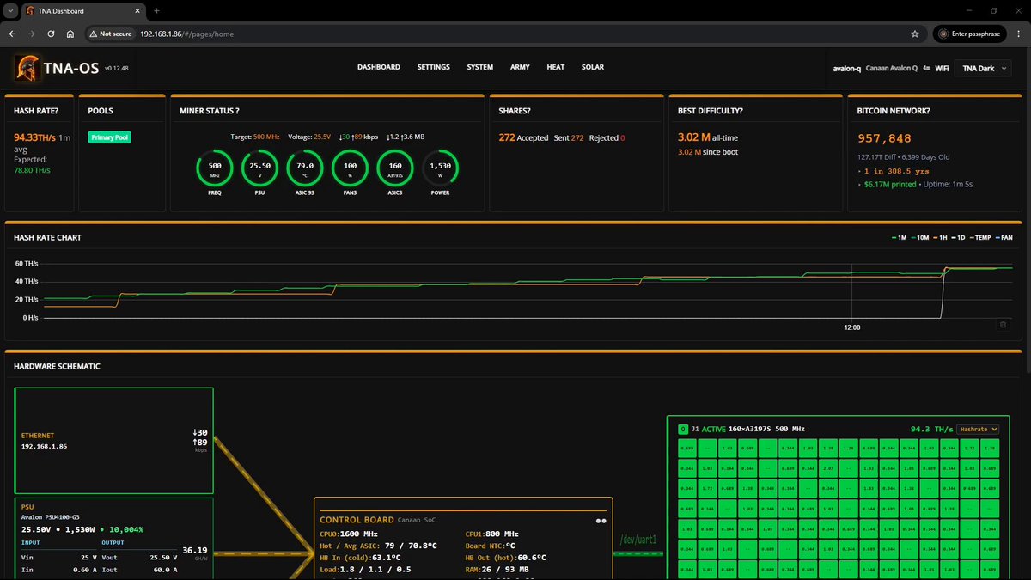The height and width of the screenshot is (580, 1031).
Task: Click the 272 Accepted shares value
Action: [523, 137]
